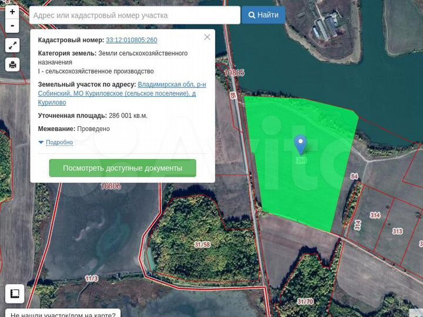Click Посмотреть доступные документы button
The height and width of the screenshot is (317, 423).
tap(122, 168)
